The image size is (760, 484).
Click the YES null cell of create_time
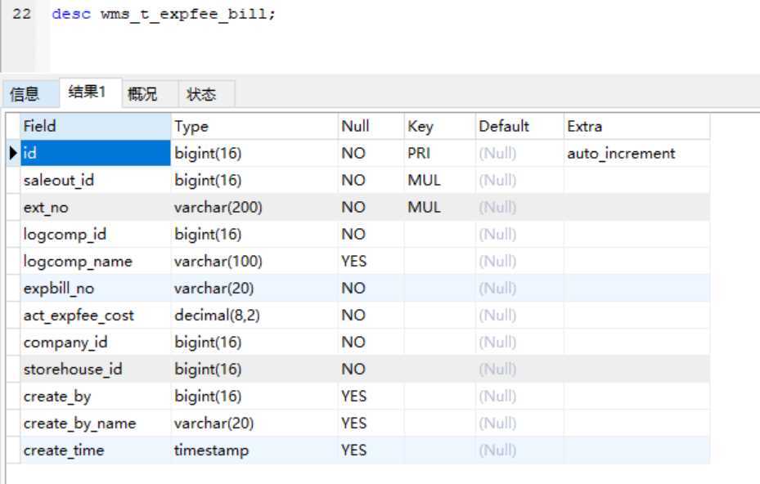(x=371, y=450)
